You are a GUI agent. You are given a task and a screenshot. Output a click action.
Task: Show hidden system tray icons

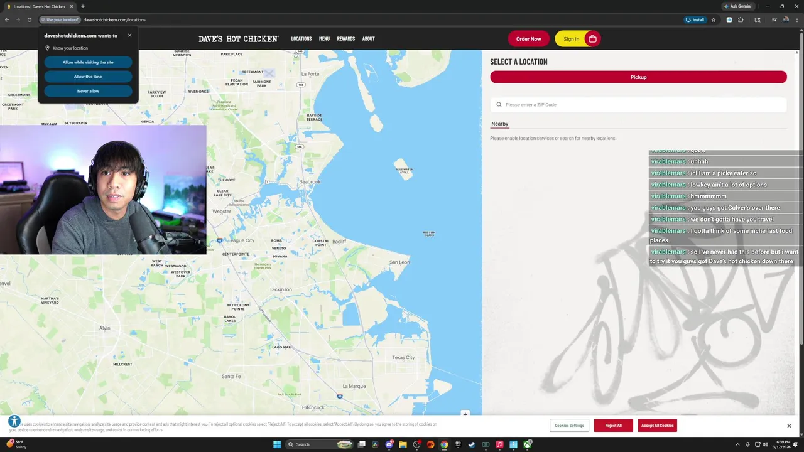pos(737,444)
